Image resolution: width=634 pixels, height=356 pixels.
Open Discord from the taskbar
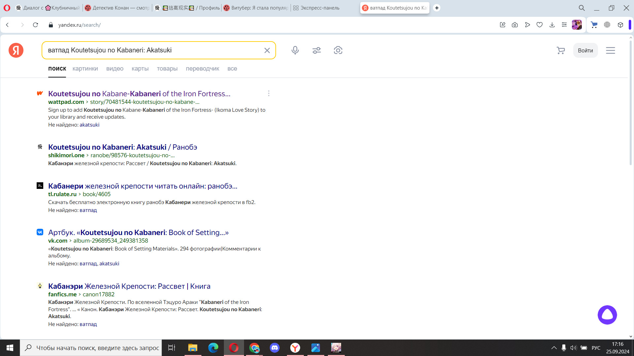[274, 348]
